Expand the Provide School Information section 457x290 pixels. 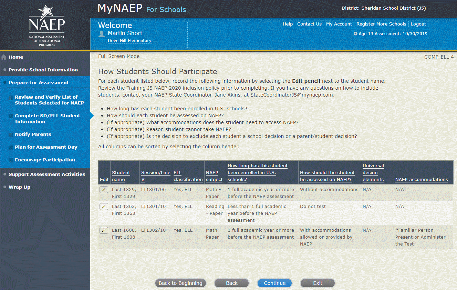click(43, 70)
